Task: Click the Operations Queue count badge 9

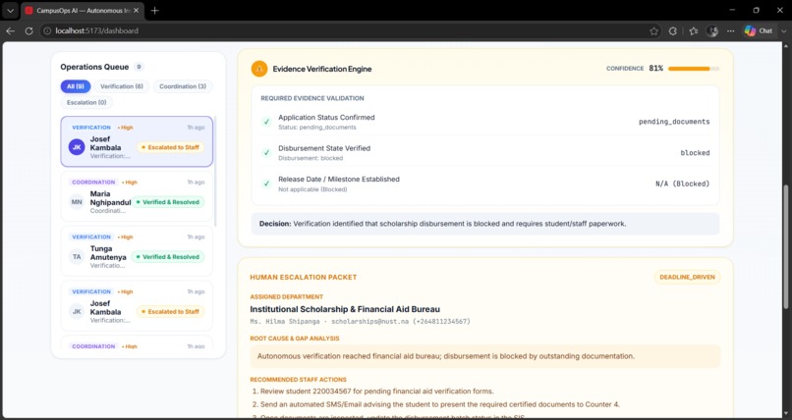Action: [x=139, y=67]
